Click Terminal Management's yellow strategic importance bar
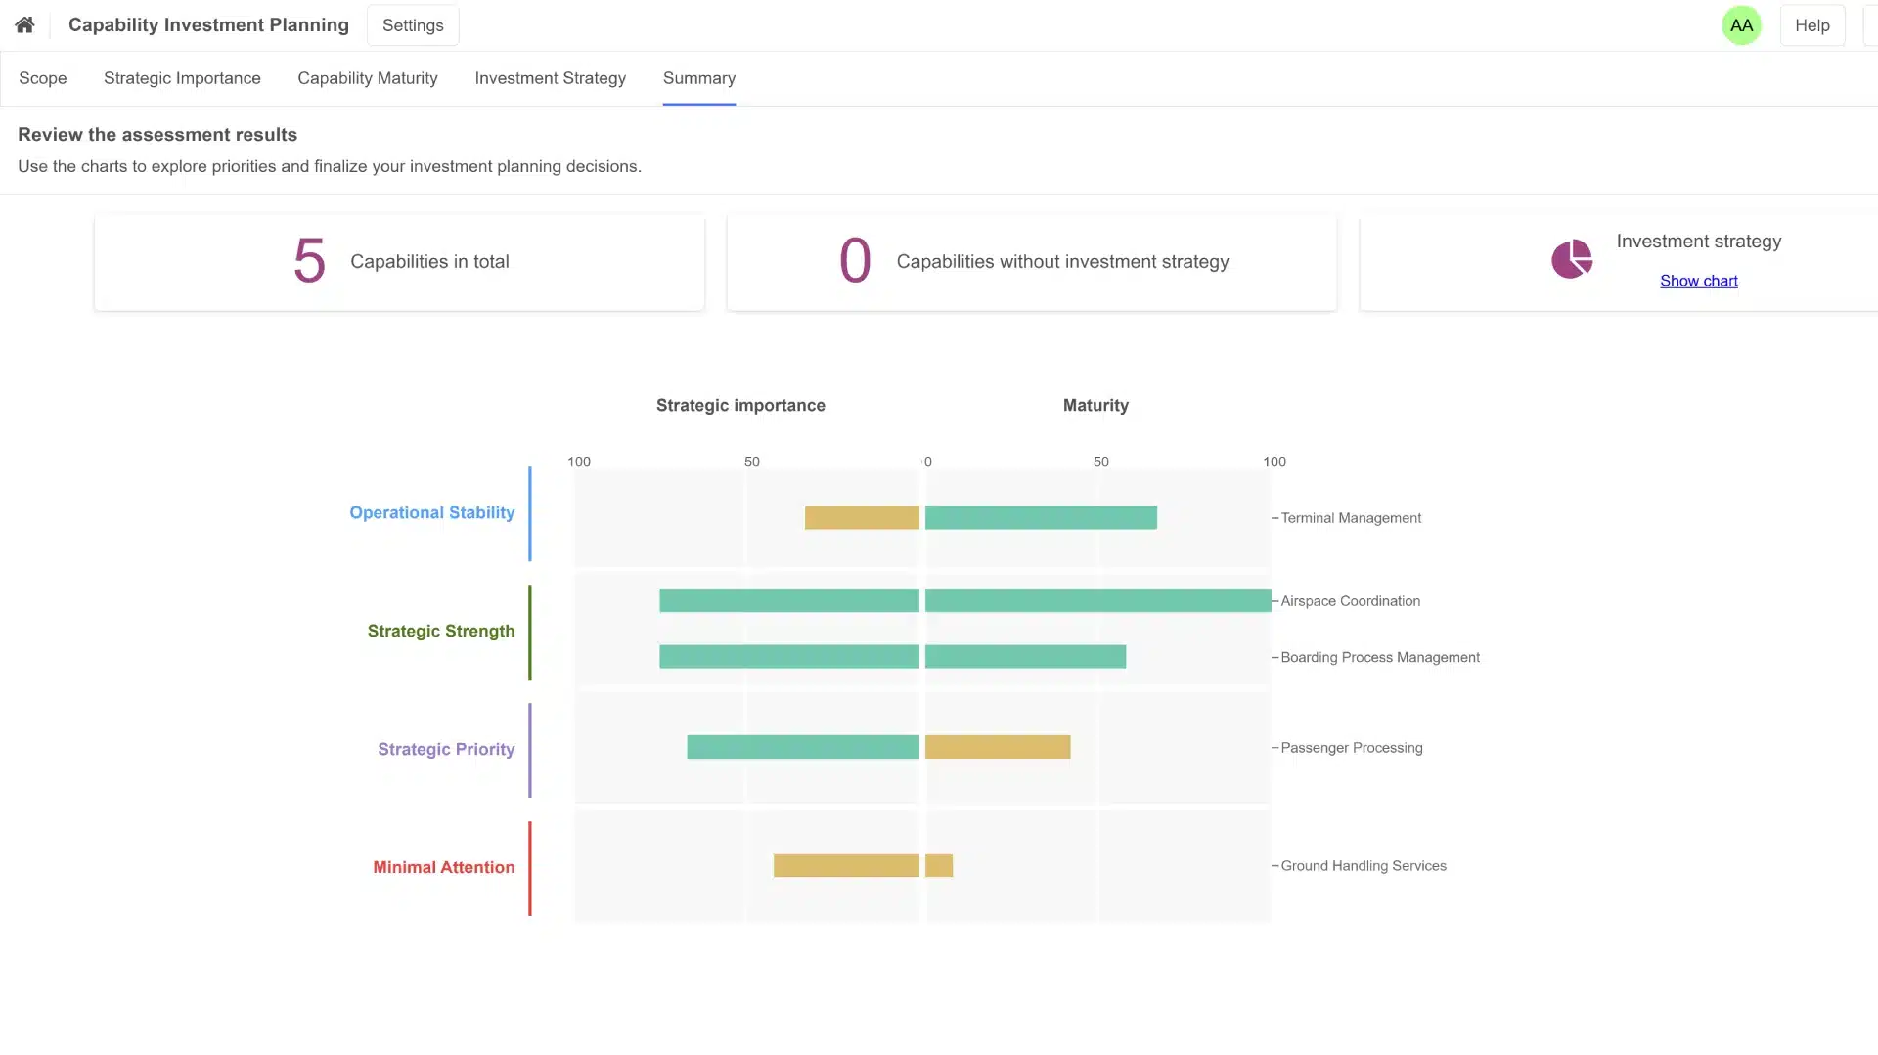This screenshot has height=1055, width=1878. click(x=862, y=518)
